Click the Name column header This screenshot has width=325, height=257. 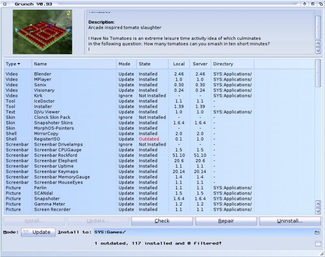pos(74,64)
